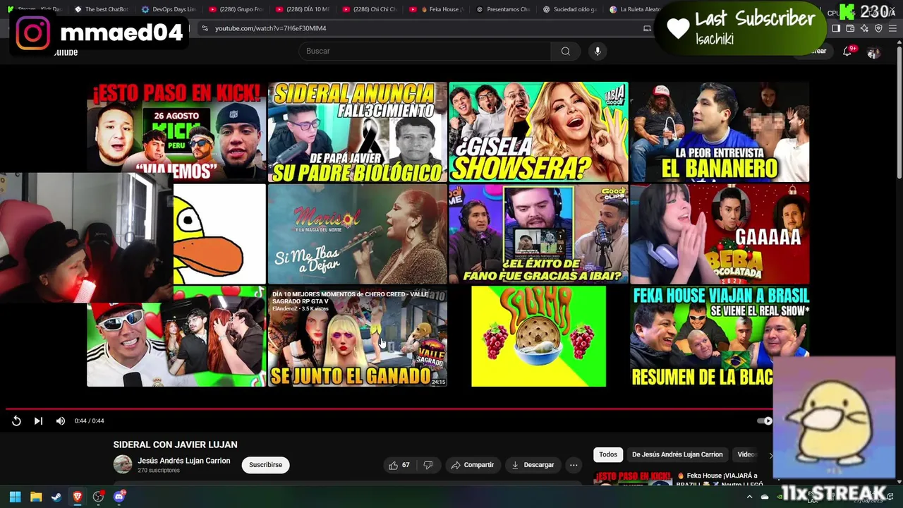This screenshot has width=903, height=508.
Task: Open Windows Start menu
Action: pos(15,497)
